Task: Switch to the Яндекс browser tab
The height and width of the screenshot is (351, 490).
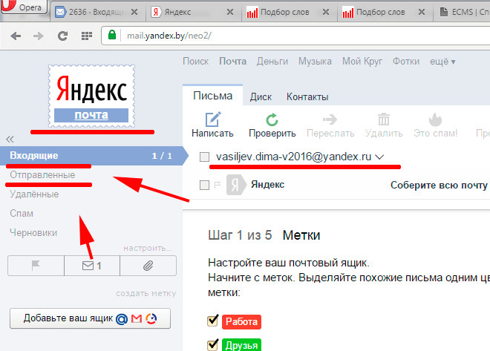Action: click(x=192, y=12)
